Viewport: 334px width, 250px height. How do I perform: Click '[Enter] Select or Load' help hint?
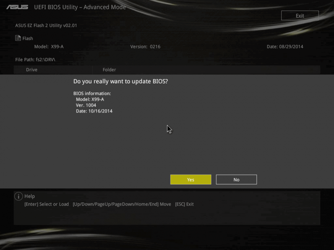tap(46, 204)
